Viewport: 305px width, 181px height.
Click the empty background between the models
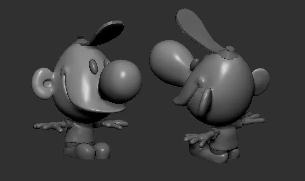click(146, 127)
